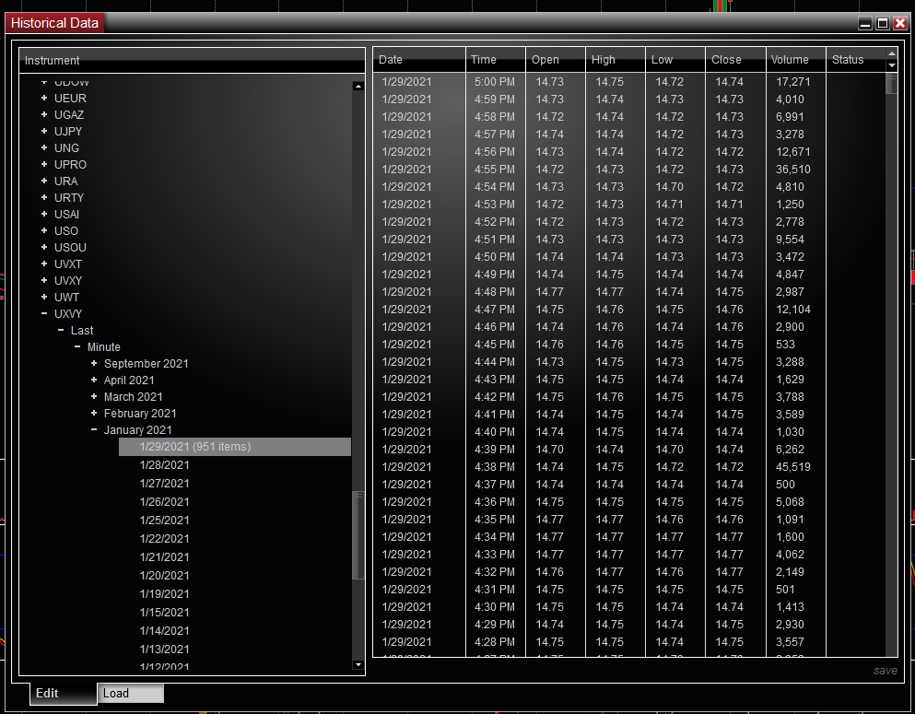Viewport: 915px width, 714px height.
Task: Select the USOU instrument
Action: [70, 247]
